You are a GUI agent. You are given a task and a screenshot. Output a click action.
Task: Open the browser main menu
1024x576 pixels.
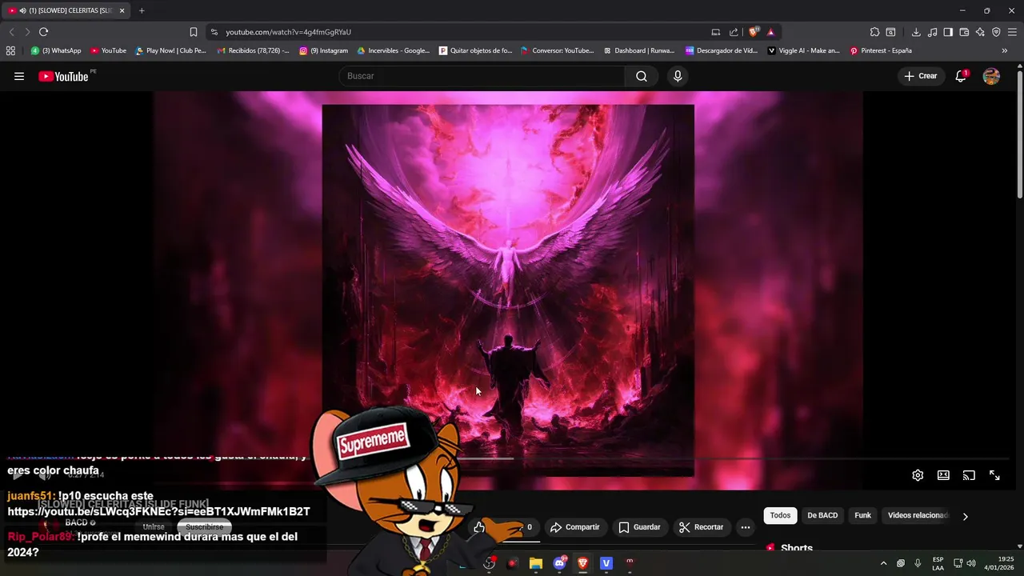(1012, 32)
